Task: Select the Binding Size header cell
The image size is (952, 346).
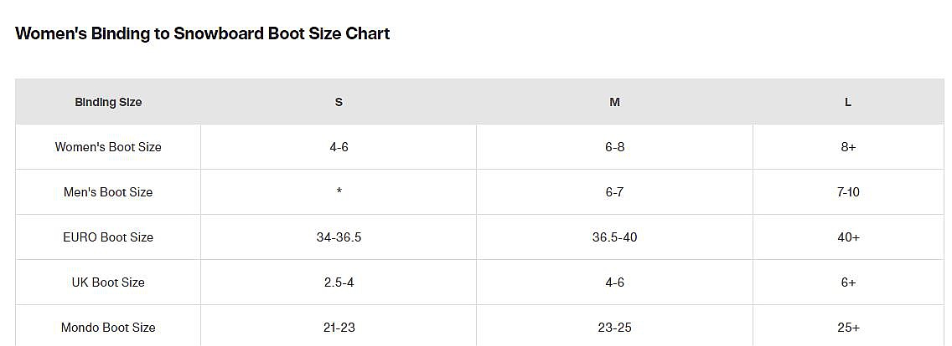Action: click(x=108, y=102)
